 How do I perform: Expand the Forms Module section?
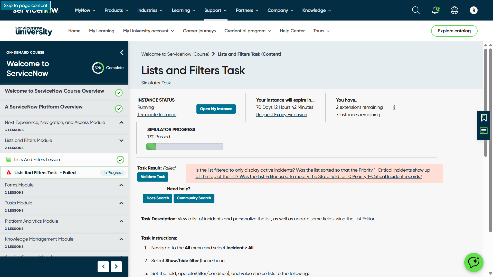click(x=121, y=185)
